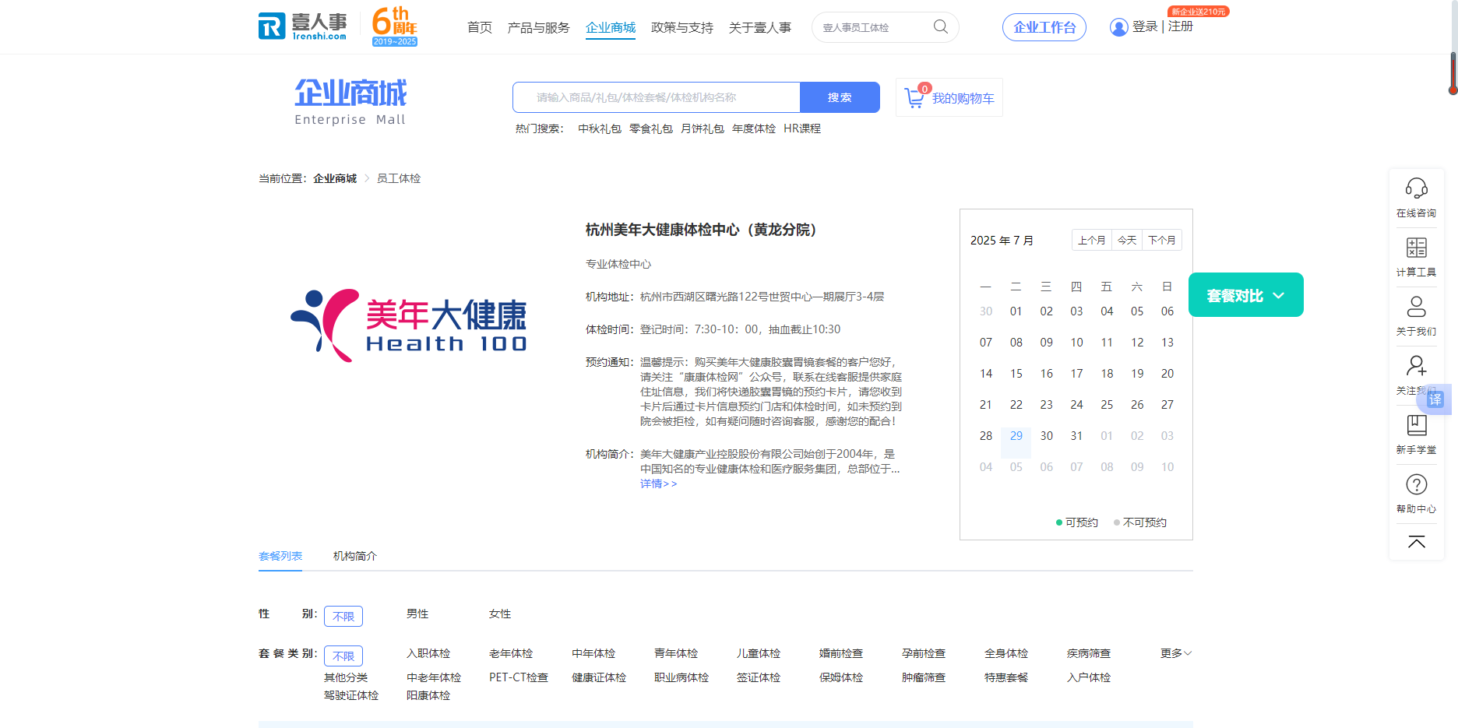
Task: Open 关于我们 person icon
Action: (1416, 307)
